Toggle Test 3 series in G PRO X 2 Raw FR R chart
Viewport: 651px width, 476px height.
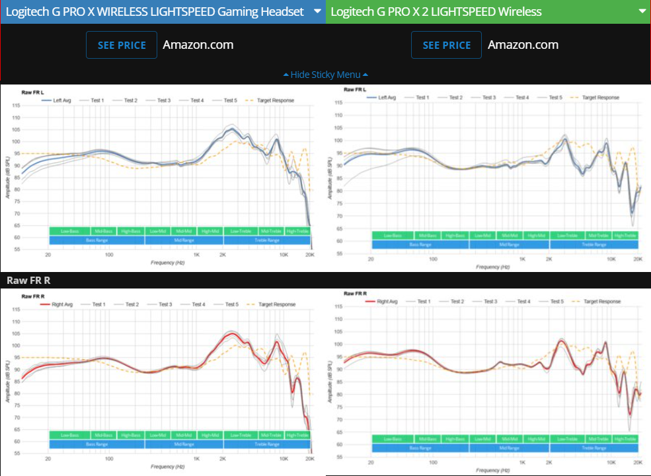484,302
